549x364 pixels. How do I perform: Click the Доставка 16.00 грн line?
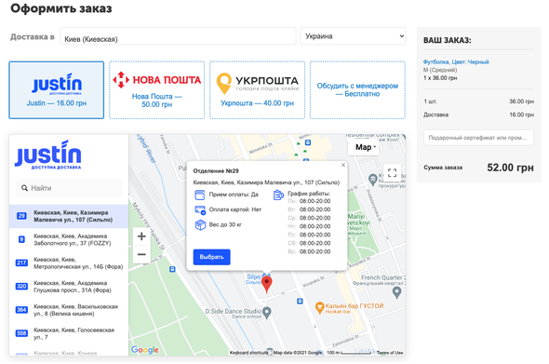(478, 115)
